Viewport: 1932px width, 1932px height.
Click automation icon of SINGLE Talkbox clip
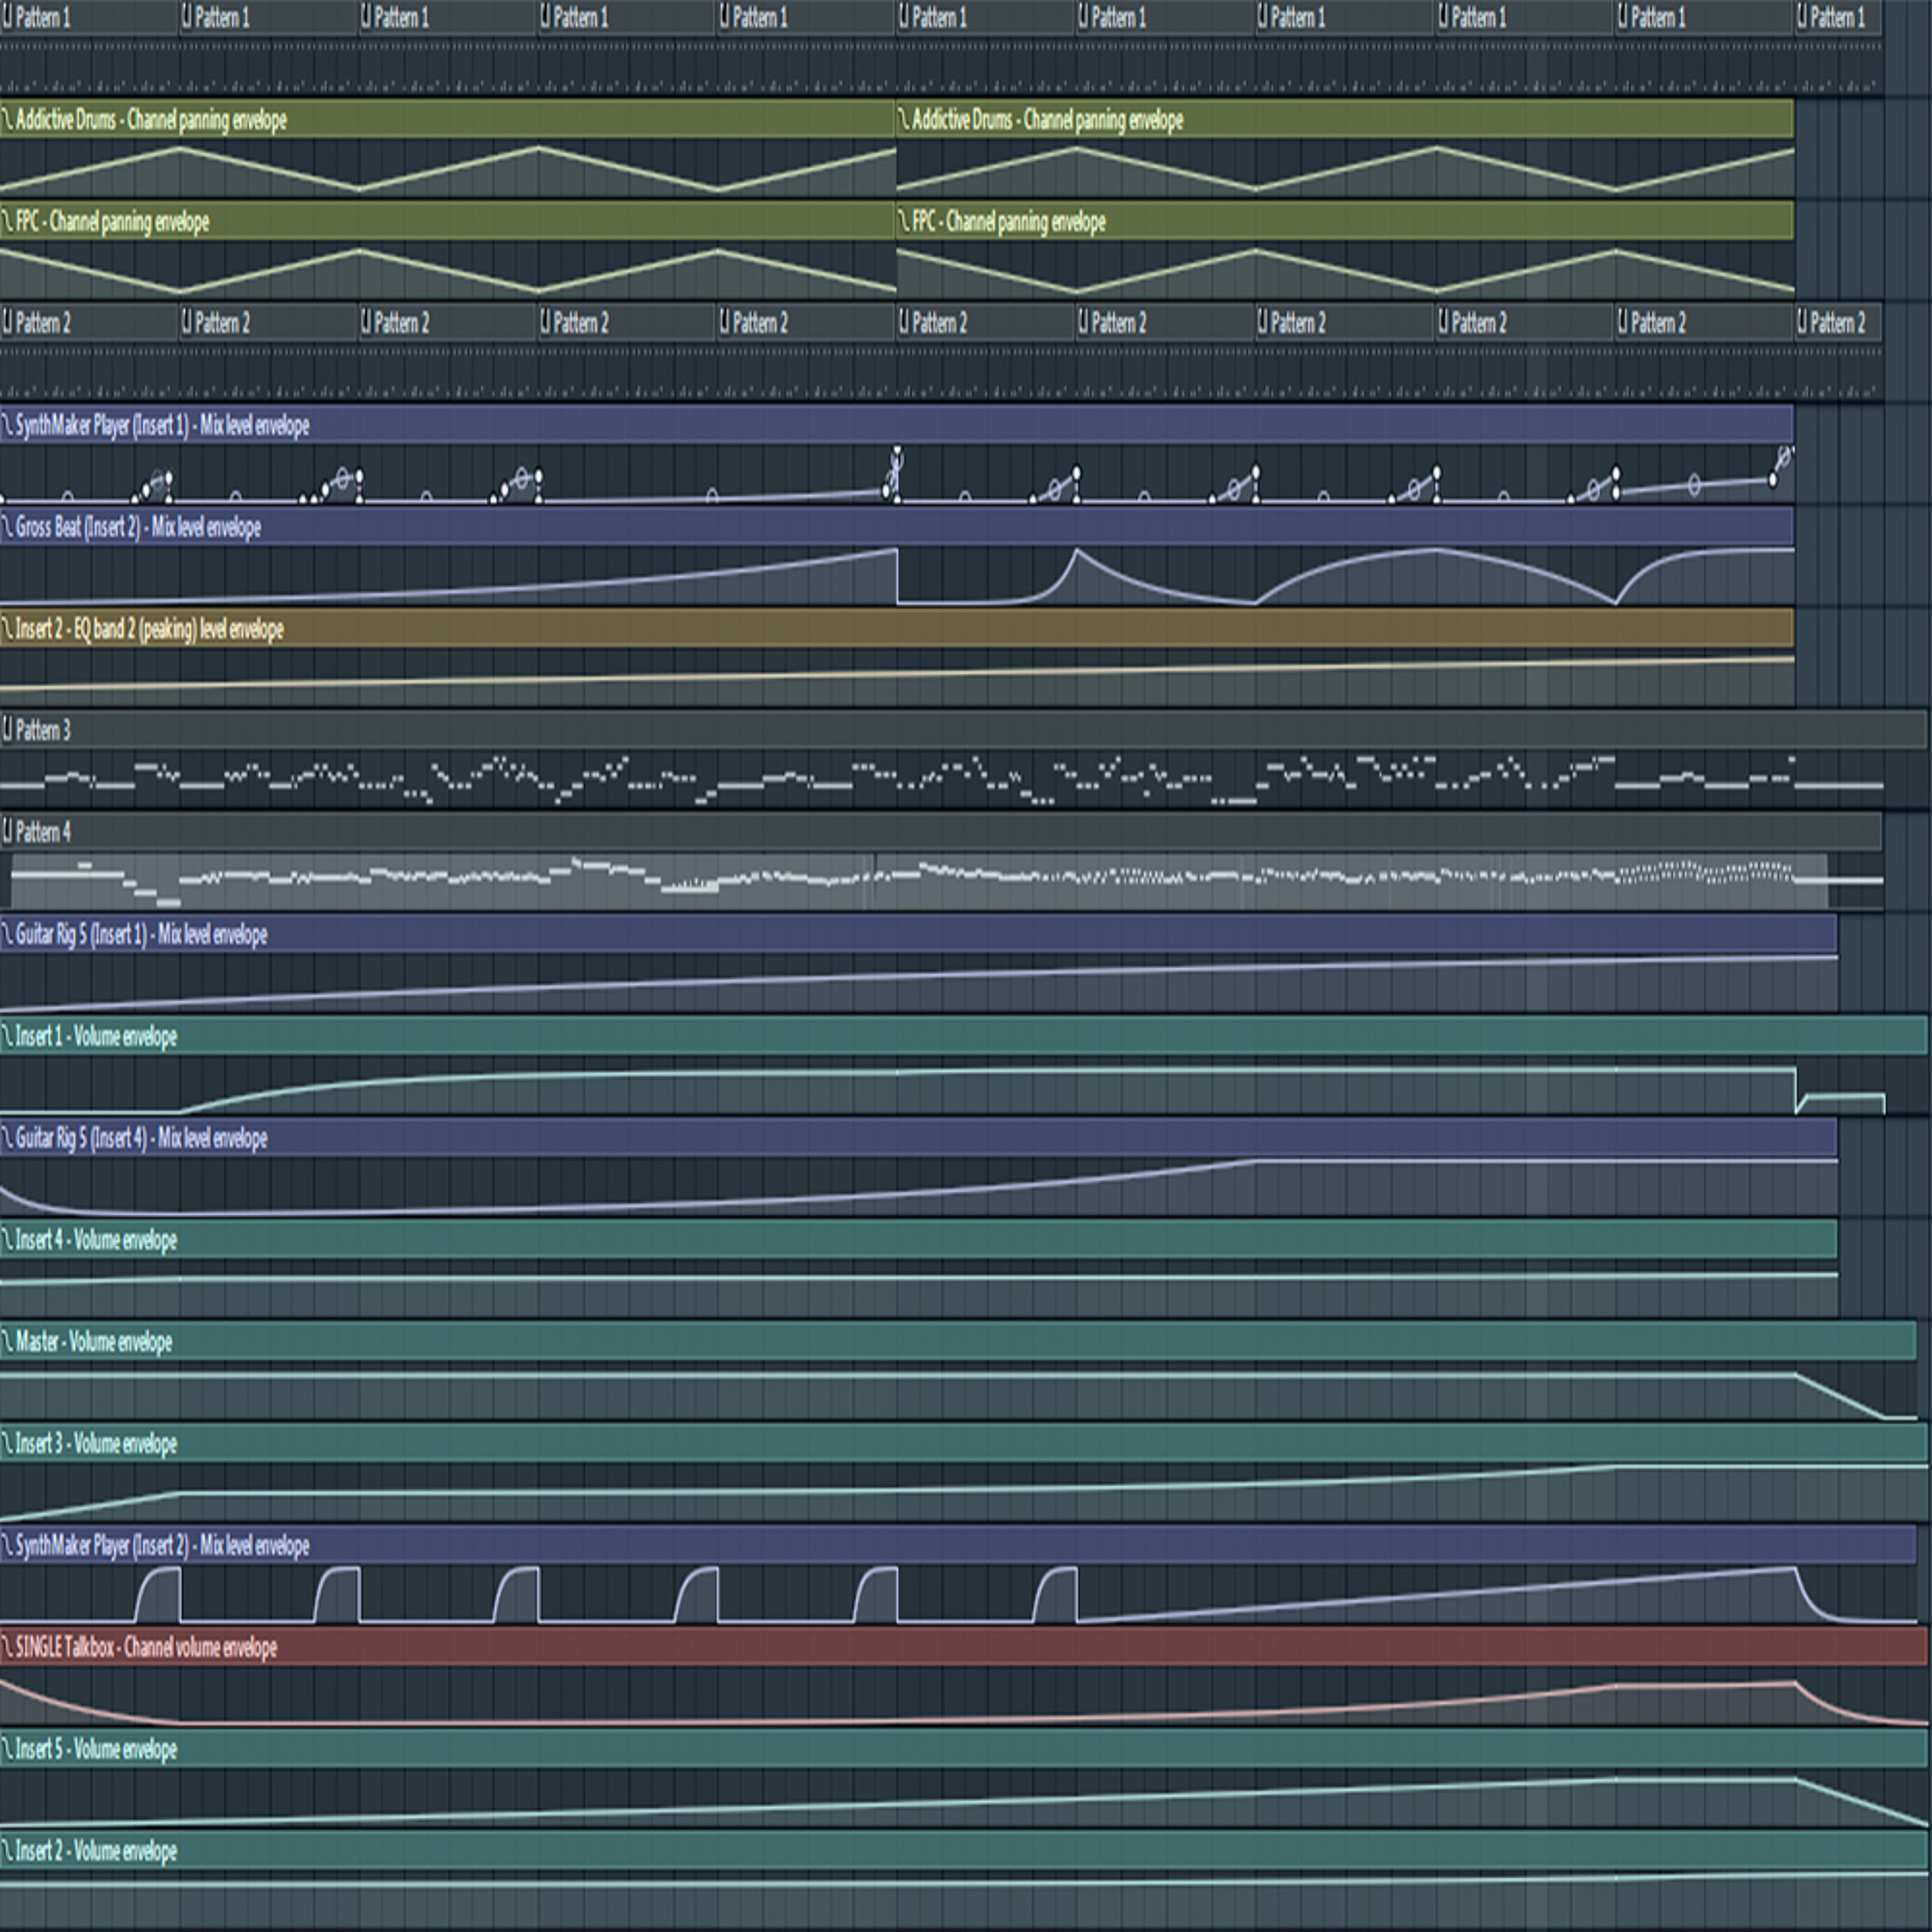click(8, 1648)
